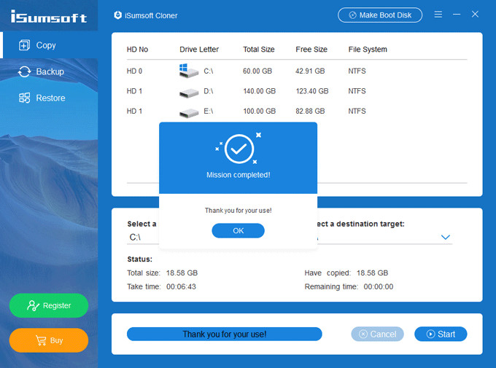496x368 pixels.
Task: Click Have copied value 18.58 GB
Action: (x=372, y=273)
